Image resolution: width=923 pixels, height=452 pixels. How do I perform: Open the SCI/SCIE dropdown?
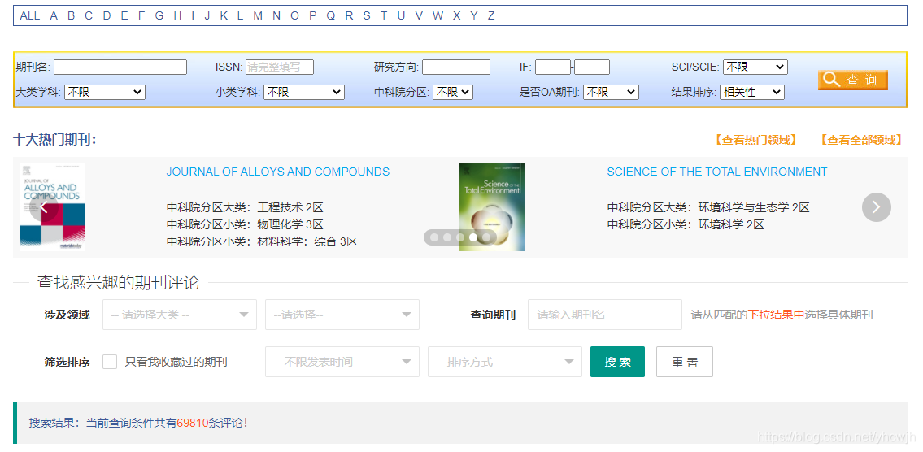755,67
